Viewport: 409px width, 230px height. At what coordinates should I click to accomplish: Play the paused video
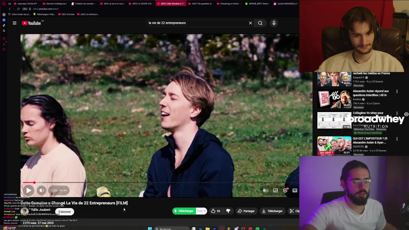tap(28, 190)
